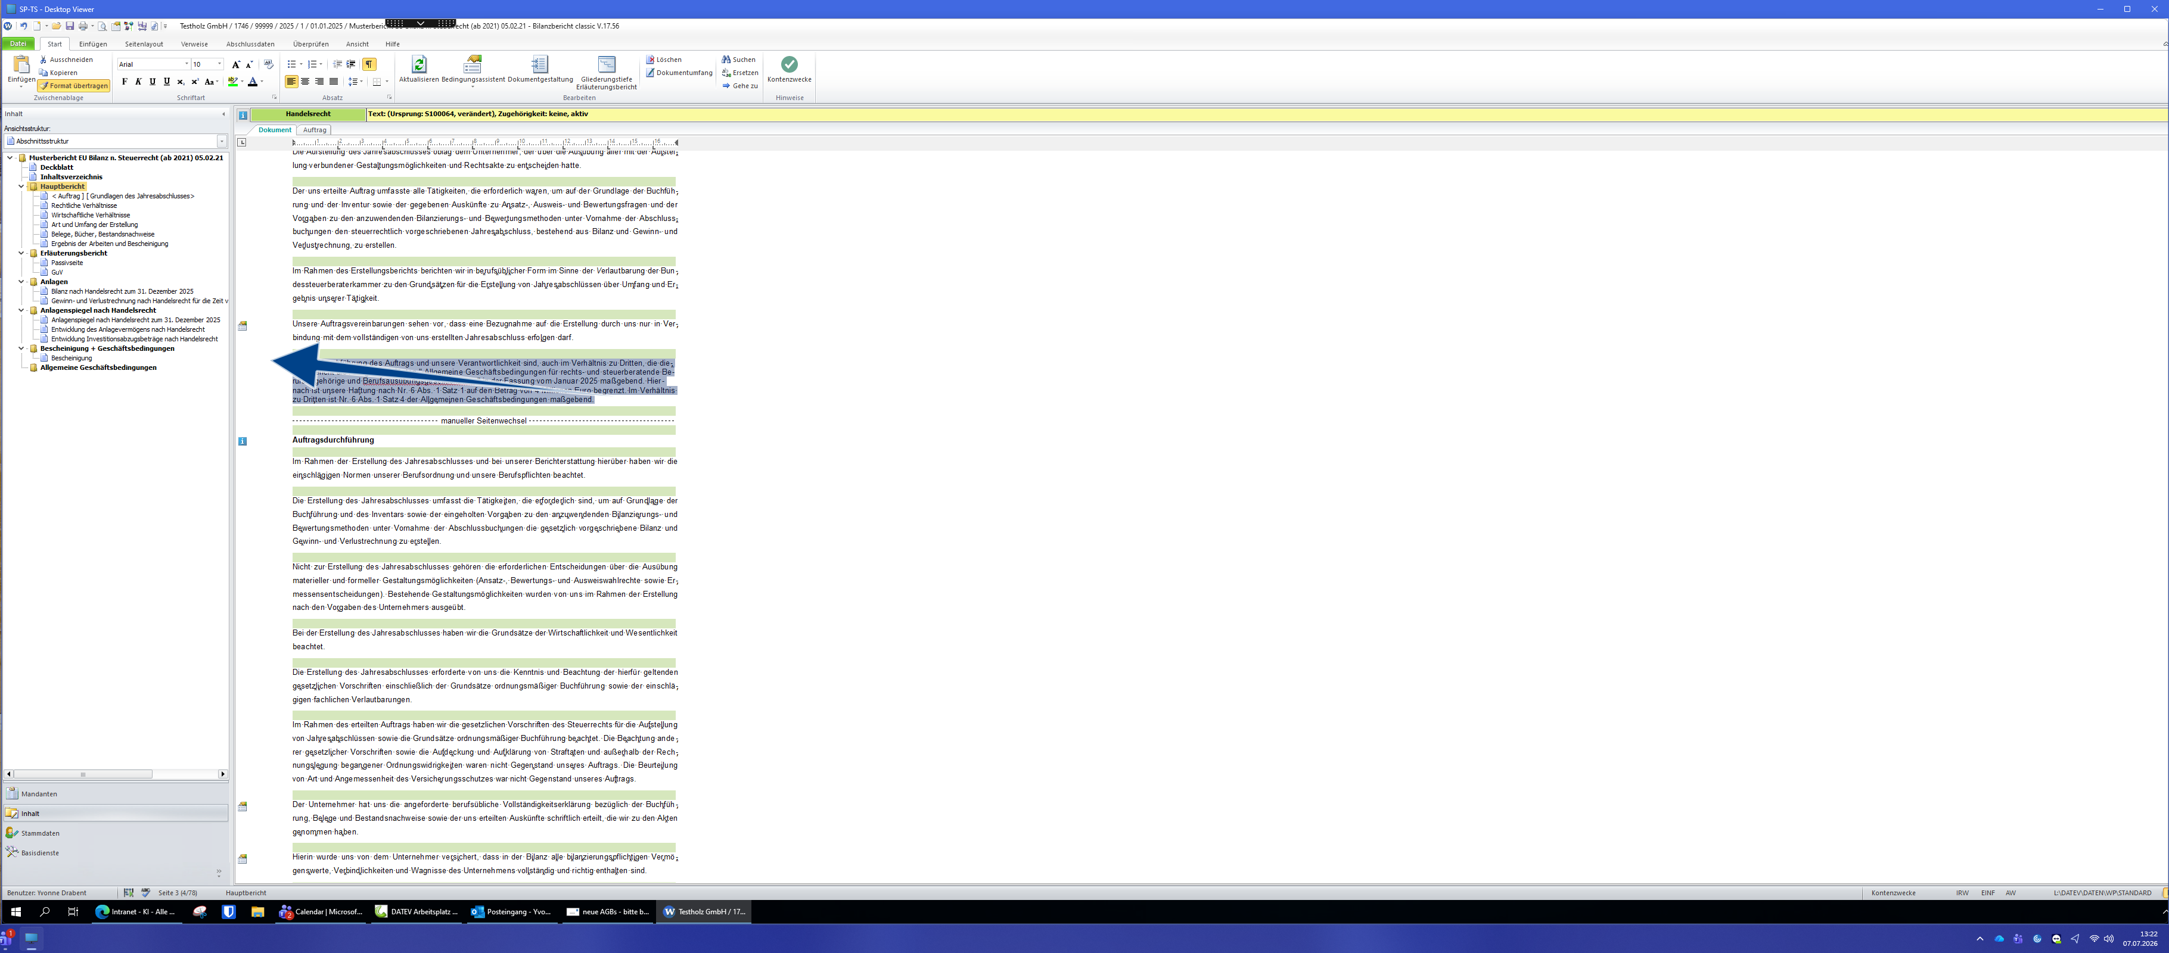2169x953 pixels.
Task: Toggle bold formatting (F)
Action: click(125, 82)
